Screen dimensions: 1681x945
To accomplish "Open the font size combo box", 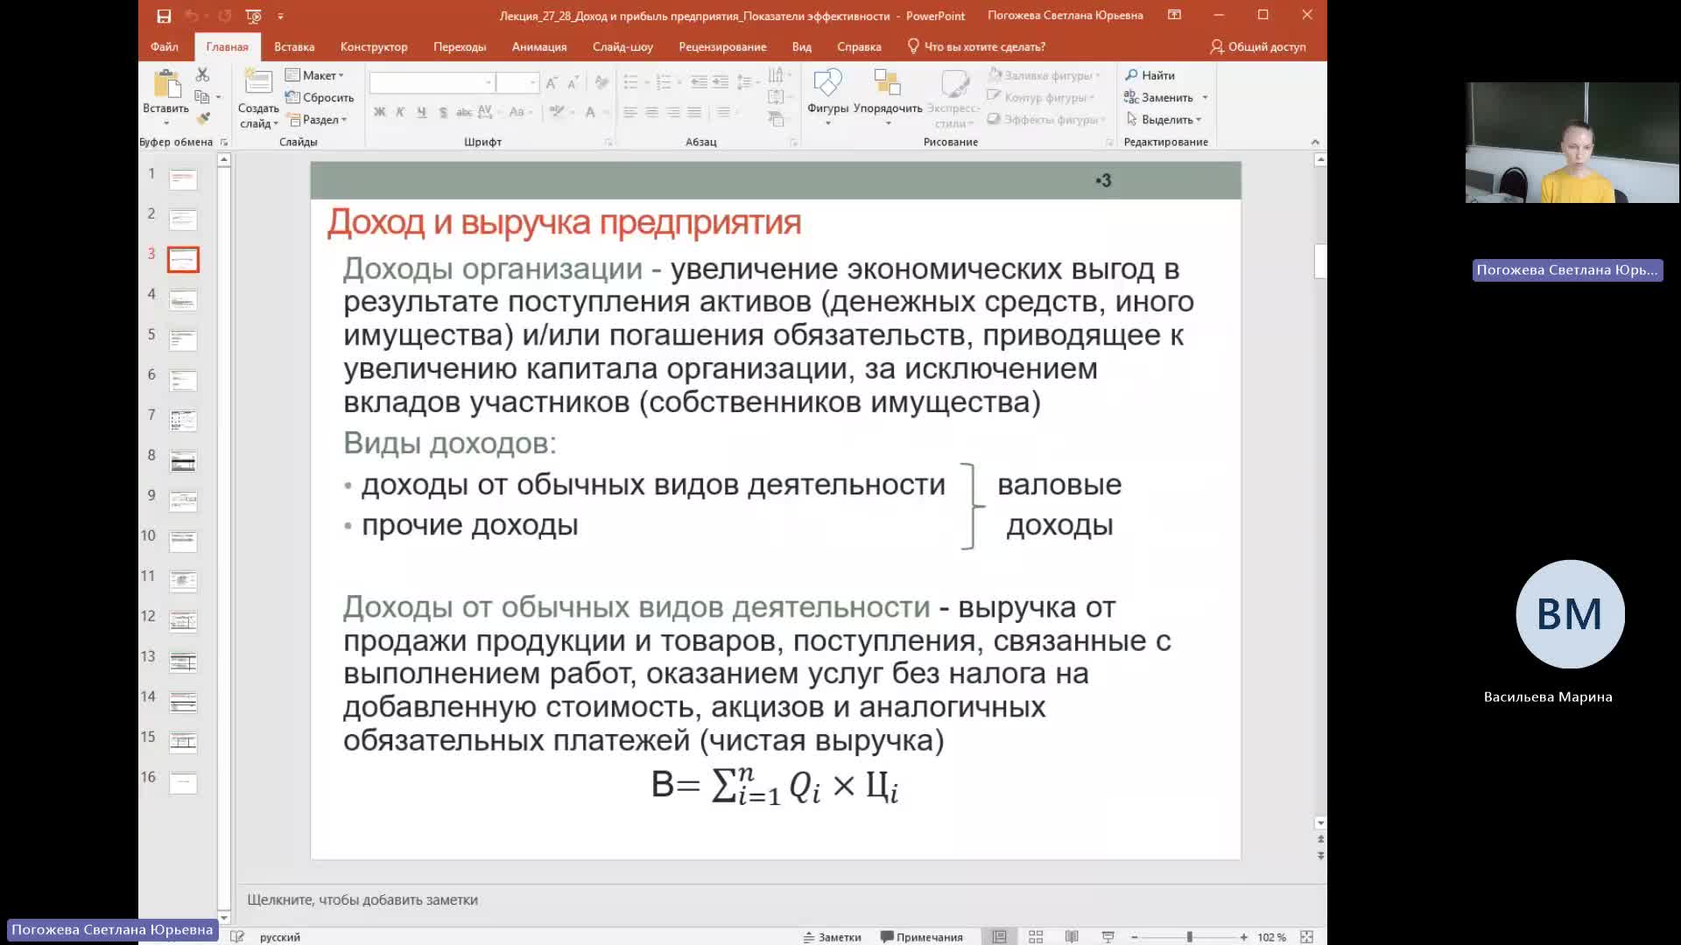I will coord(517,82).
